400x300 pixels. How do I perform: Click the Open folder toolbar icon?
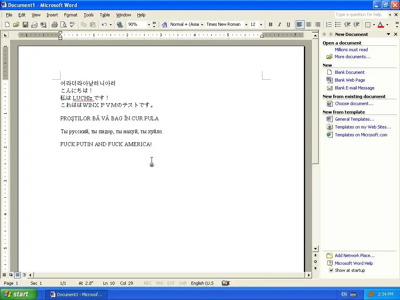coord(16,25)
